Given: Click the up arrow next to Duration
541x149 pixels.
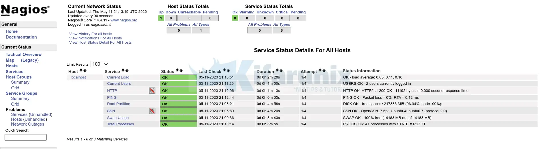Looking at the screenshot, I should click(x=277, y=70).
